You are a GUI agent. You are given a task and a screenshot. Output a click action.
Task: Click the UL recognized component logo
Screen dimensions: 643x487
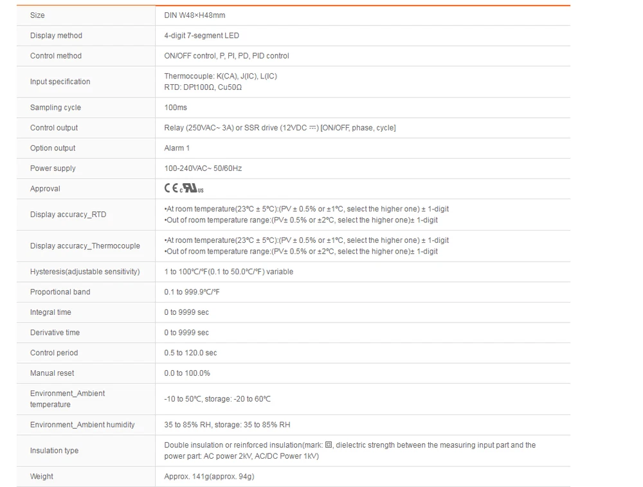(192, 189)
